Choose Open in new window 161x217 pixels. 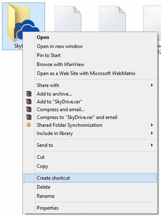(90, 46)
